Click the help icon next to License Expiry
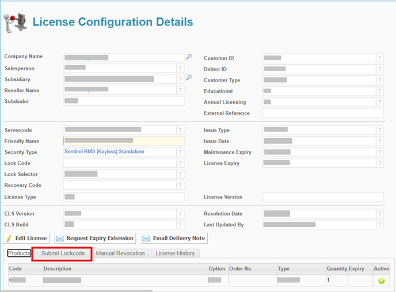The image size is (396, 292). pos(379,163)
